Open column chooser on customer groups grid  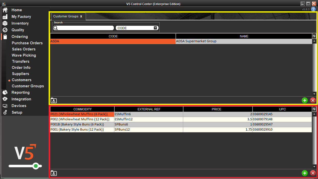pos(314,36)
